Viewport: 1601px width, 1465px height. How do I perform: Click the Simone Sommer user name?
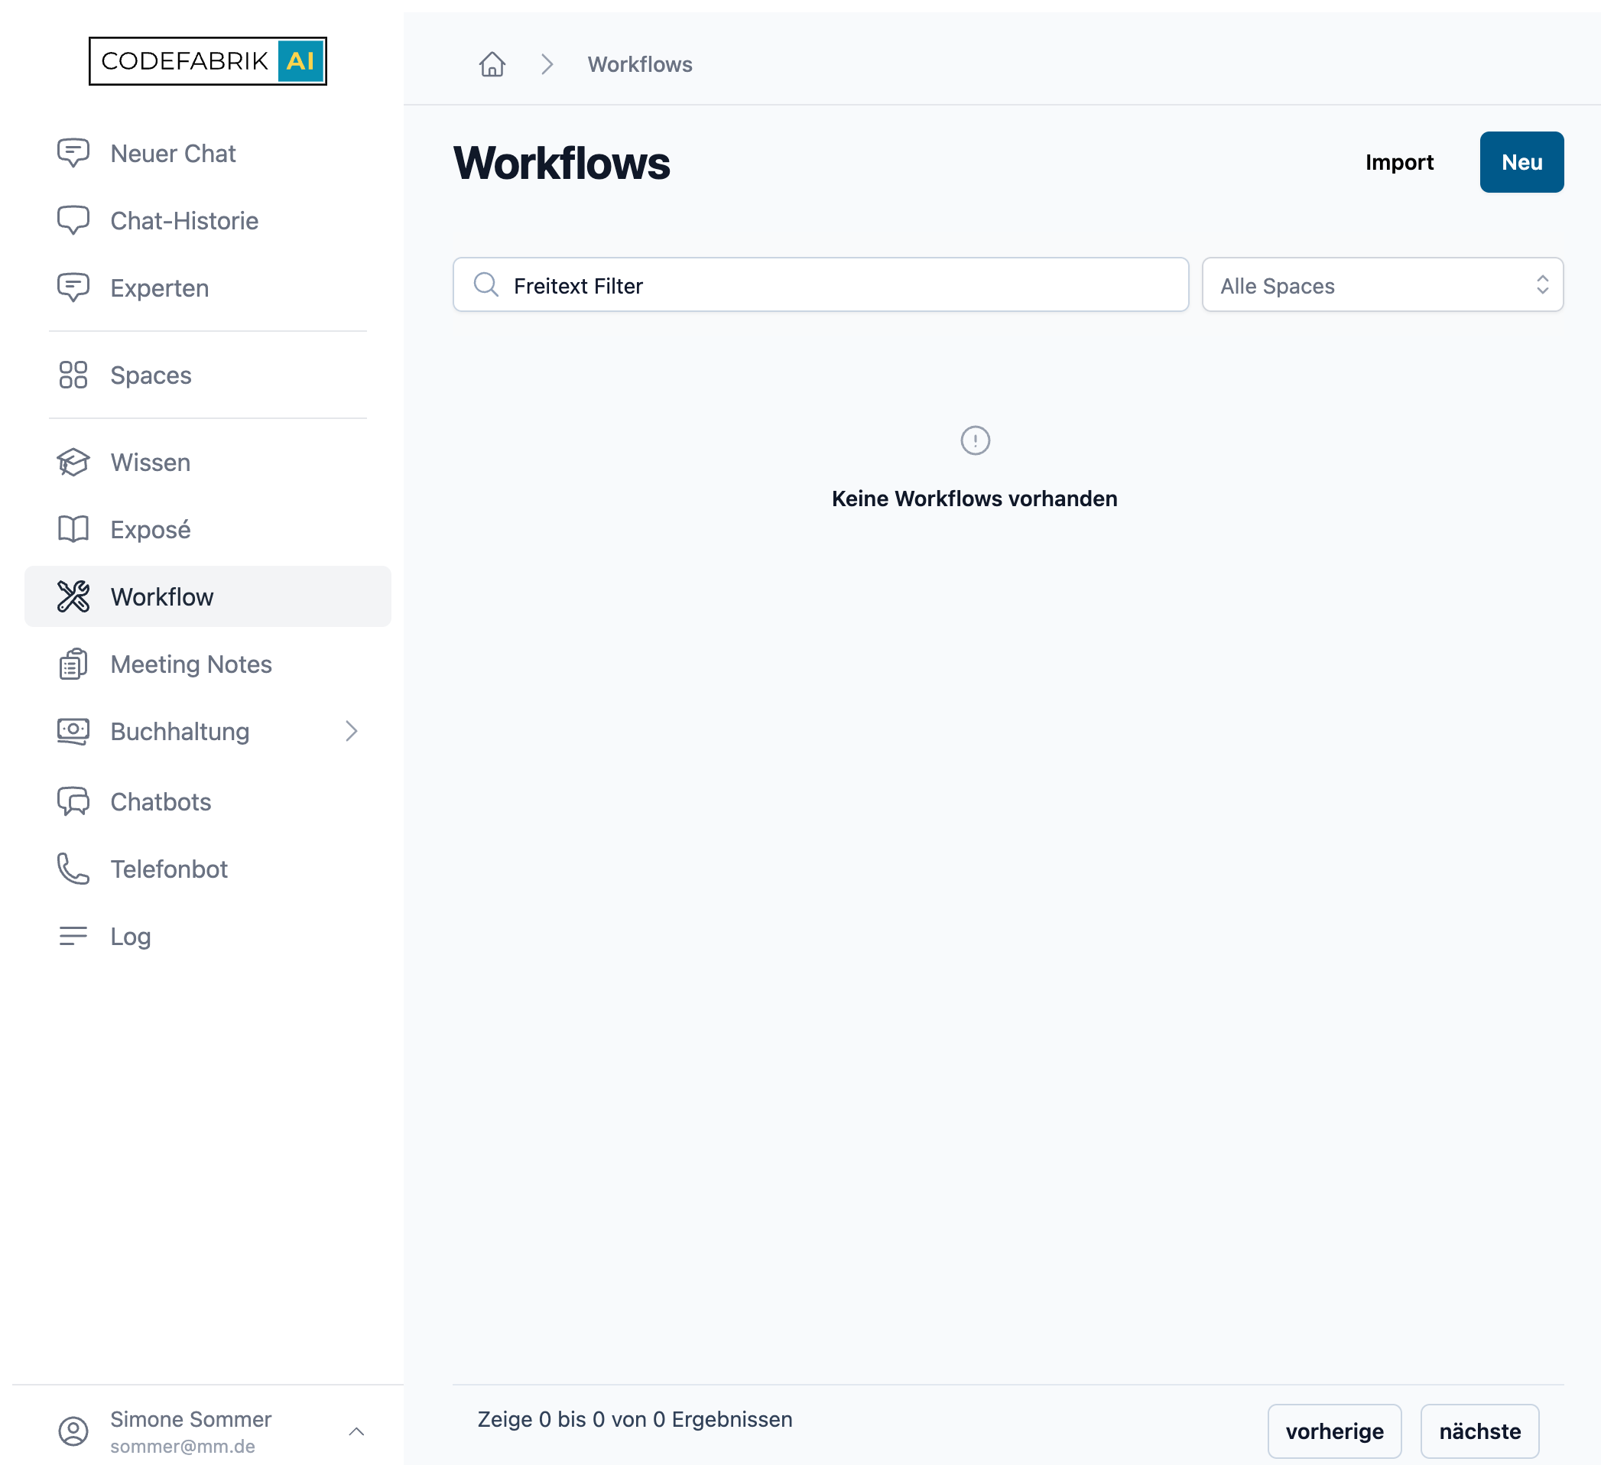190,1419
